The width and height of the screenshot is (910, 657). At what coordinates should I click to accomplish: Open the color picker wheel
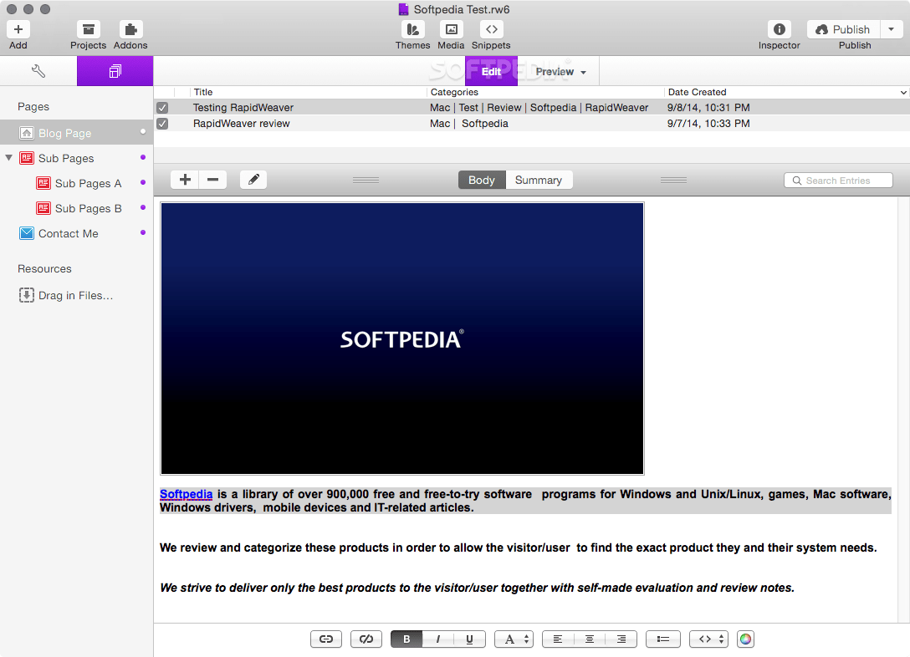[x=745, y=639]
